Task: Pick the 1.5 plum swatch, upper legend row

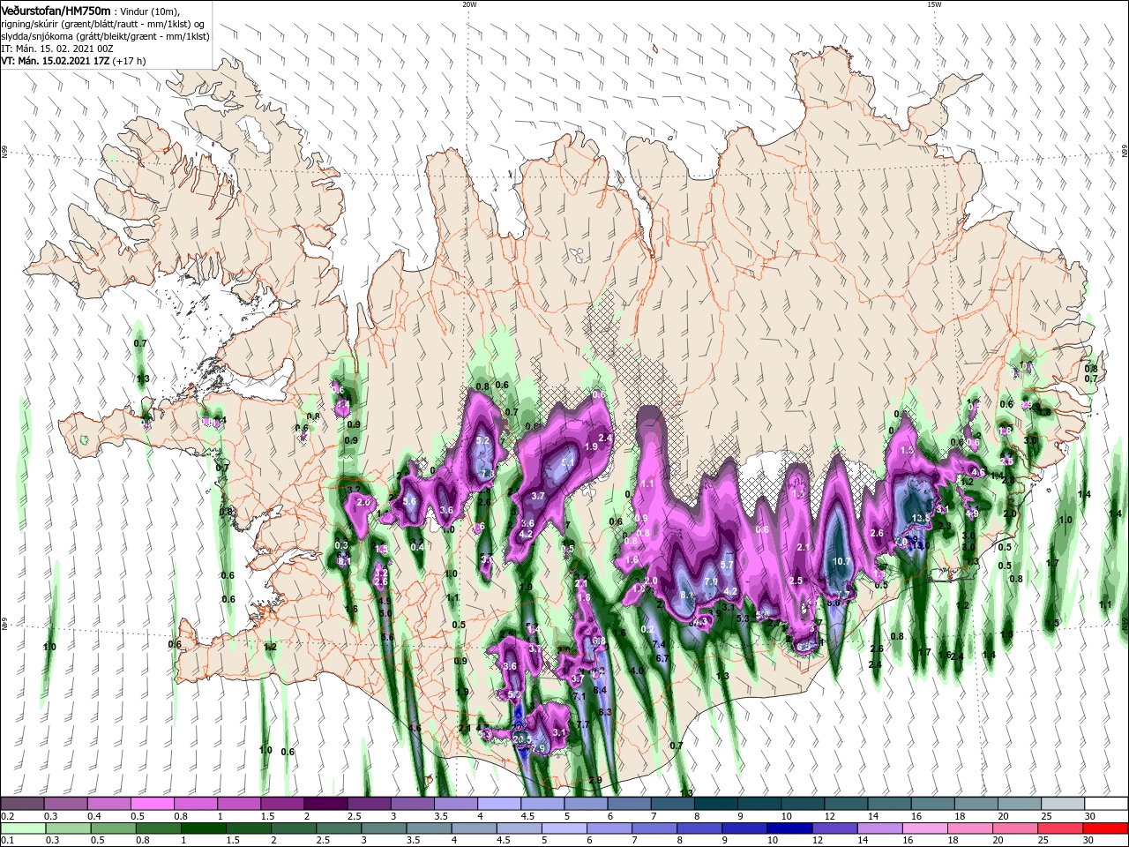Action: click(x=282, y=804)
